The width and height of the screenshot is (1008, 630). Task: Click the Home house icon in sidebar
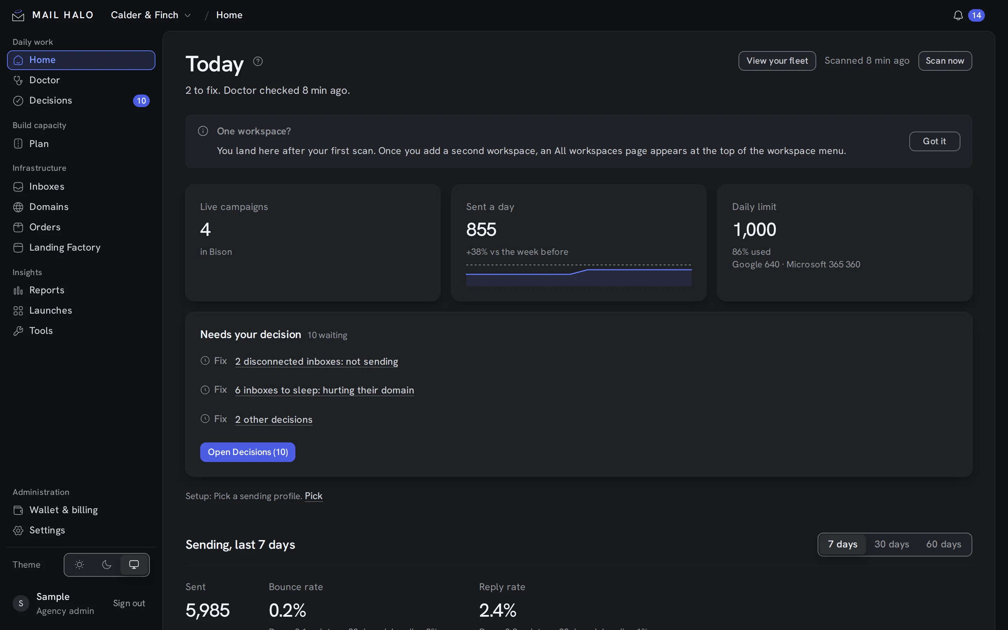coord(18,60)
